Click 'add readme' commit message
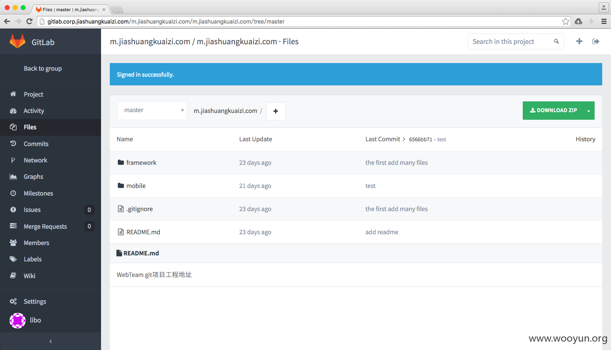 pos(382,232)
